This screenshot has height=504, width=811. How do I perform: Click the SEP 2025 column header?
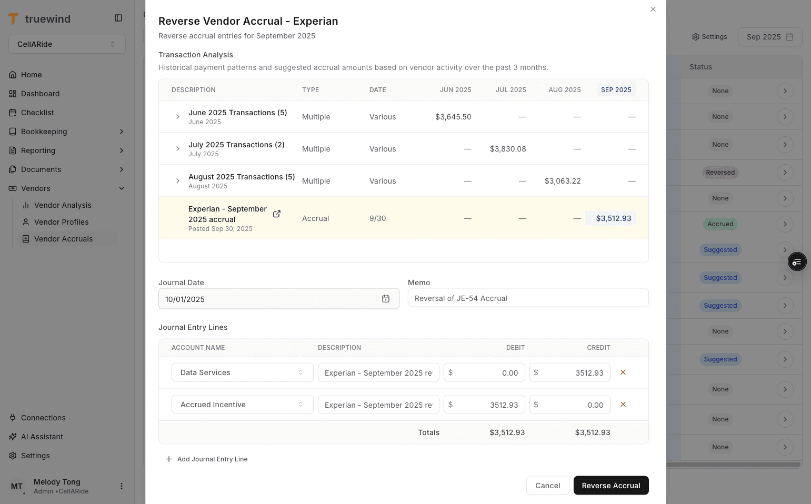pyautogui.click(x=616, y=90)
